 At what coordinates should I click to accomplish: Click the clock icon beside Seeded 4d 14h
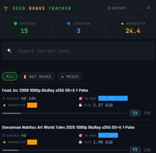coord(4,99)
